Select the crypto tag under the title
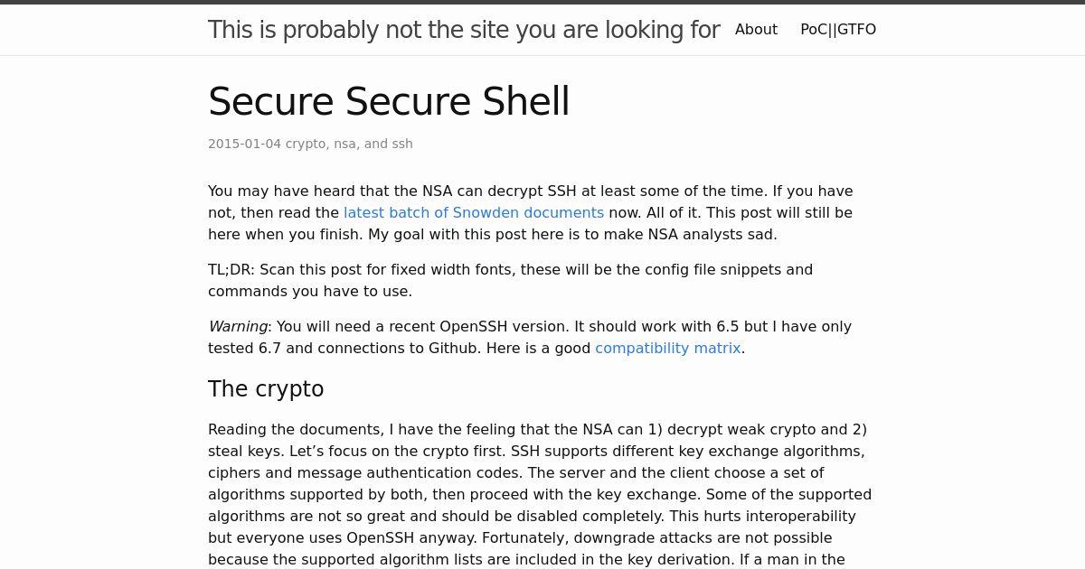This screenshot has width=1085, height=569. tap(306, 144)
